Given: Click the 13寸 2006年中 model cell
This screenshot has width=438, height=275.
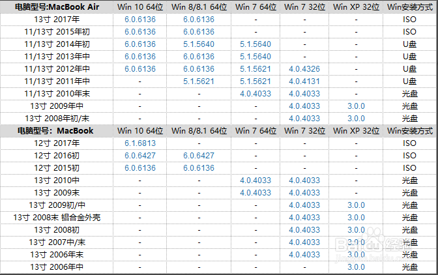Looking at the screenshot, I should coord(57,267).
